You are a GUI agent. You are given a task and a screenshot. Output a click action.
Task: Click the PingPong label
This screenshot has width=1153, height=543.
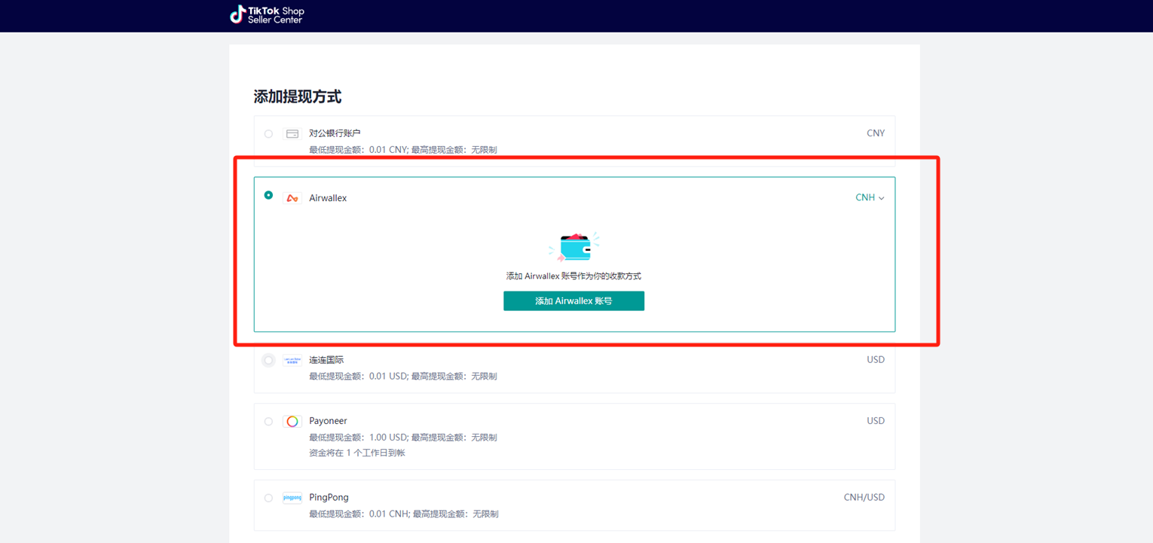[x=329, y=497]
